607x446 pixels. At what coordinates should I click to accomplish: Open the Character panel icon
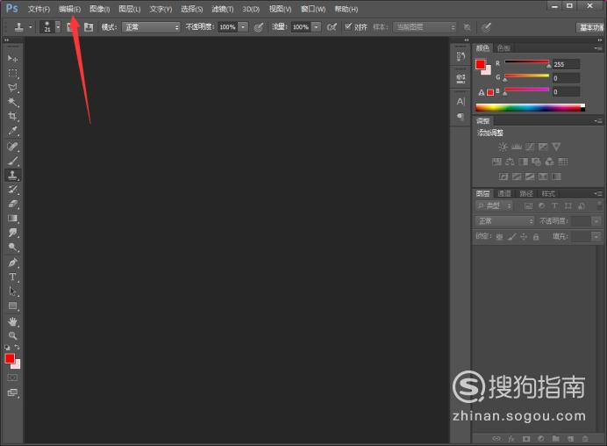pos(461,102)
